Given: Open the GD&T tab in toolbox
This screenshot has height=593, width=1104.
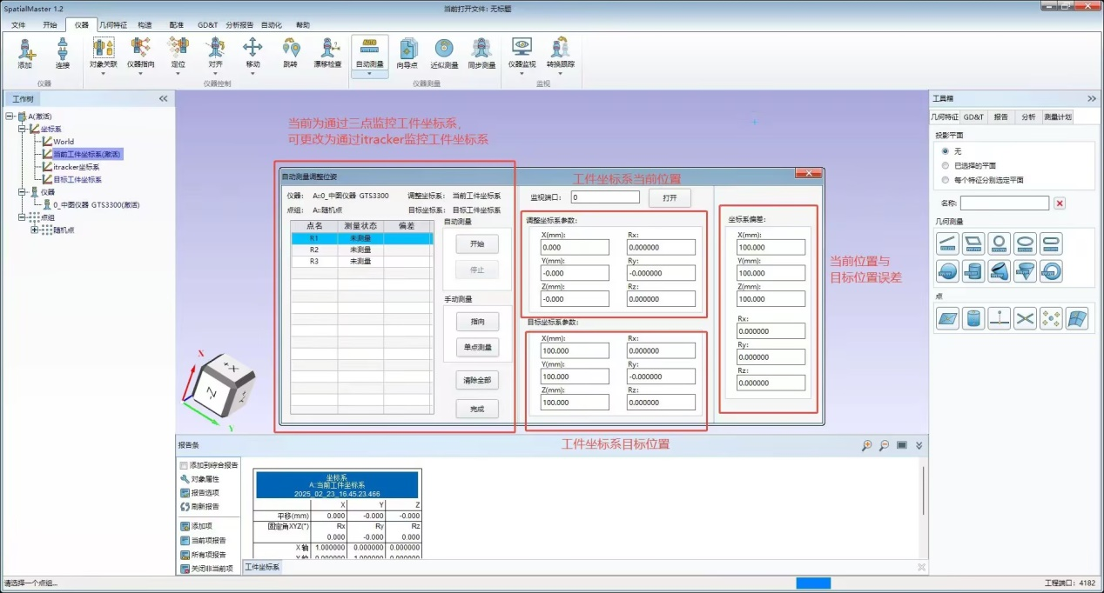Looking at the screenshot, I should [973, 117].
